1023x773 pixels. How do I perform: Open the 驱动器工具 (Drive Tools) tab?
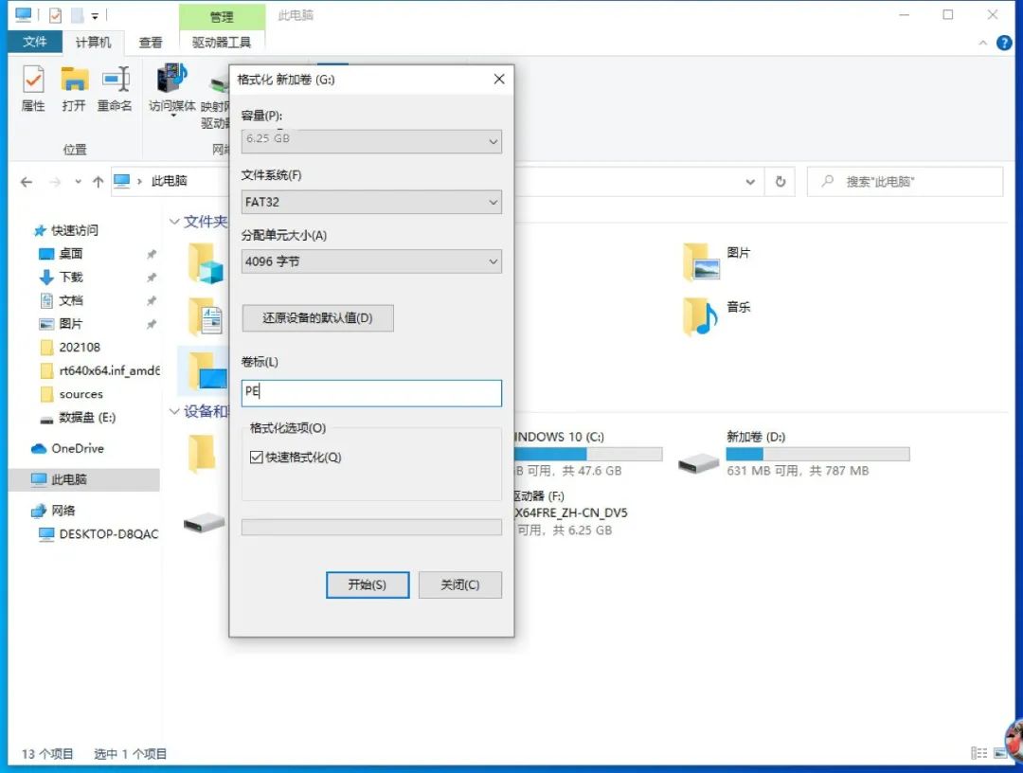click(x=220, y=42)
